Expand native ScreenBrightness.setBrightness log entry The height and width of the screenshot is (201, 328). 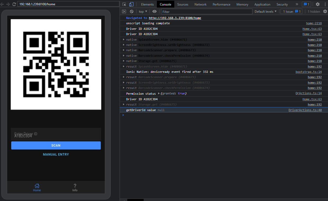coord(124,45)
